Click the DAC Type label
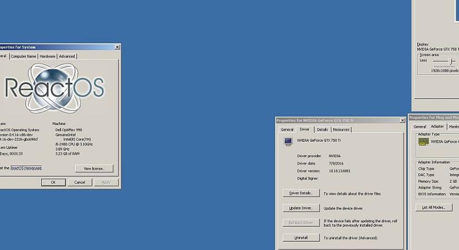Viewport: 459px width, 250px height. [x=426, y=175]
